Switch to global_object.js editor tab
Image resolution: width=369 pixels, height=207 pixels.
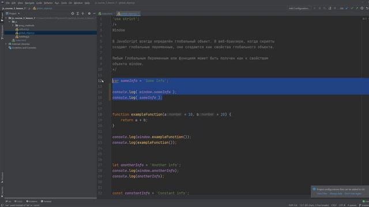[129, 14]
